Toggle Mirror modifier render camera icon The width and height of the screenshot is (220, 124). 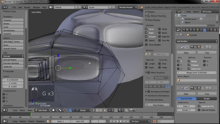point(192,47)
